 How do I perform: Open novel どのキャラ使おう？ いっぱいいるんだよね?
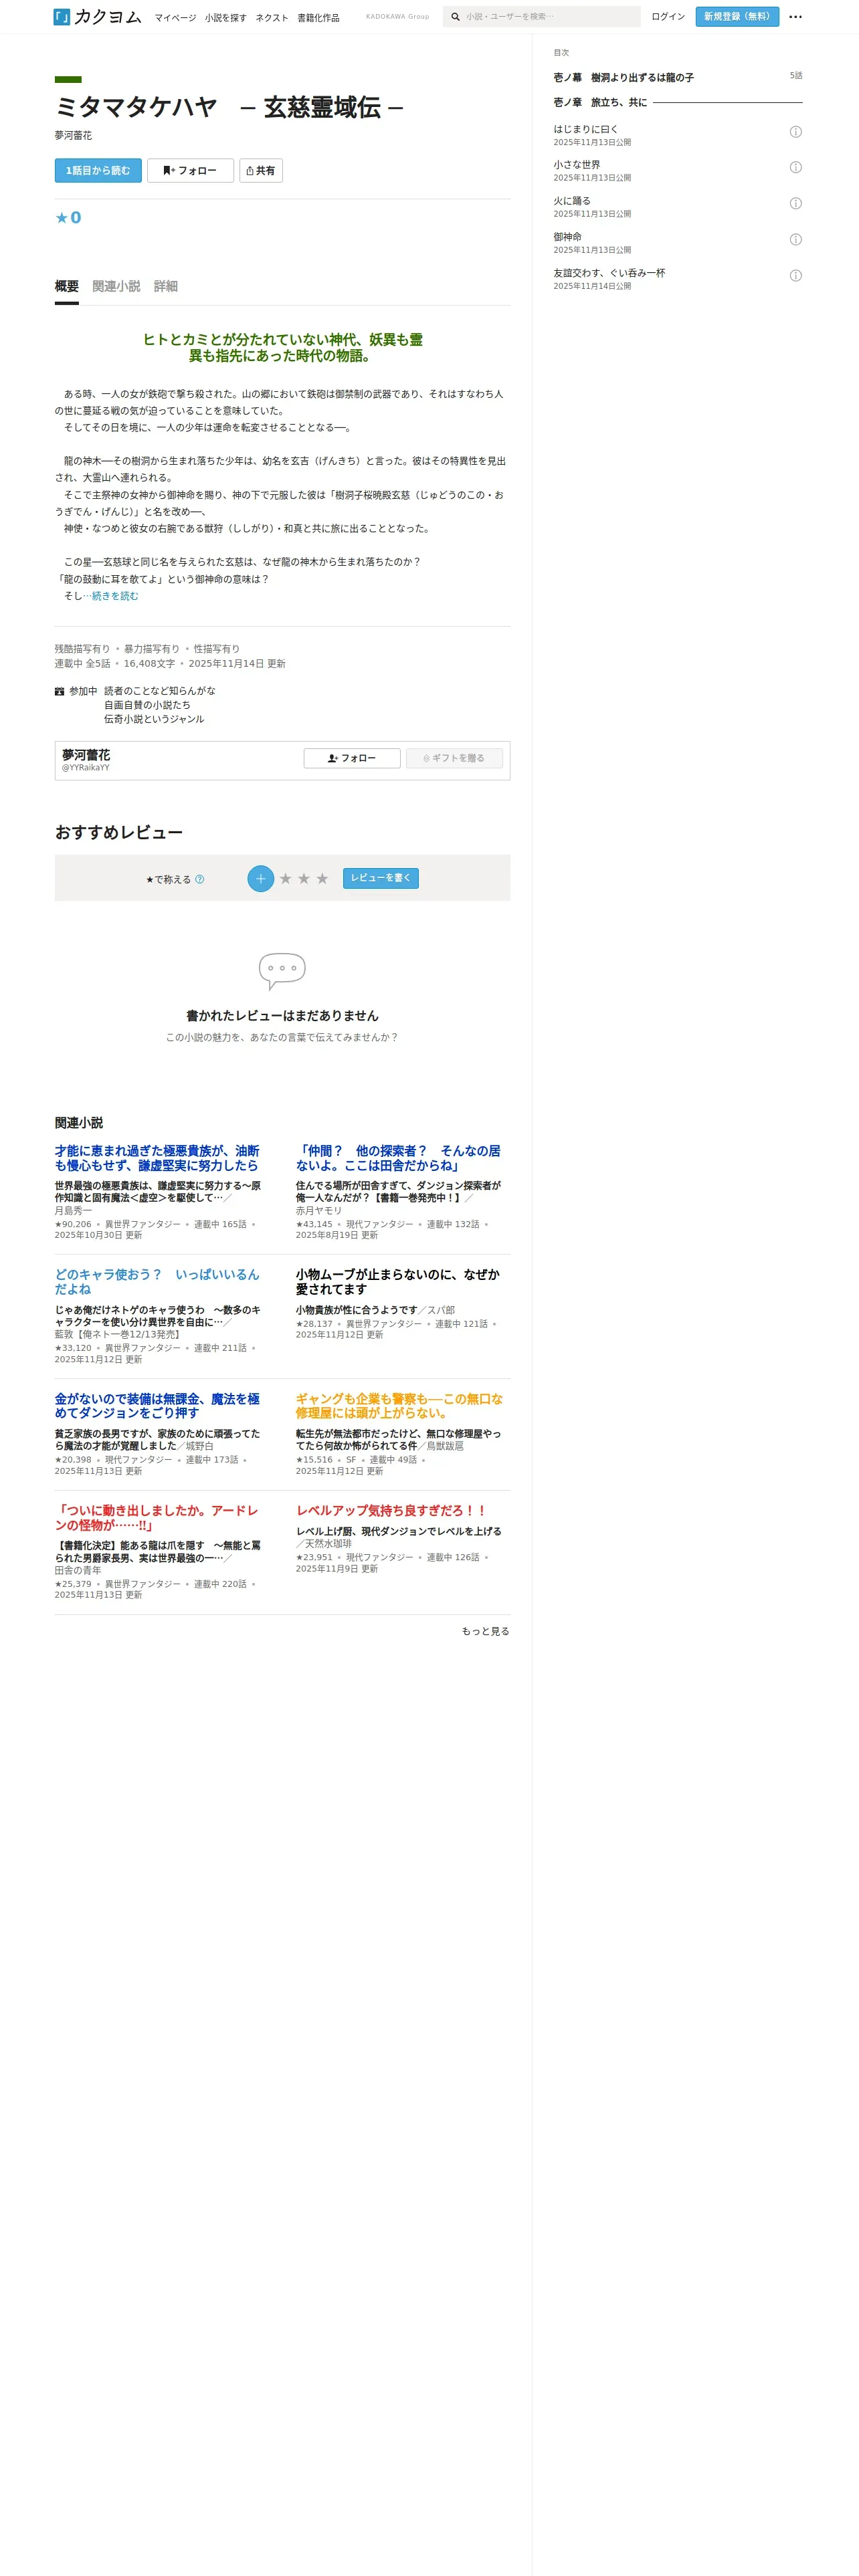click(157, 1283)
